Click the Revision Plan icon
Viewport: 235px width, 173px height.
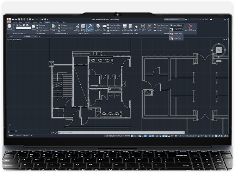coord(149,28)
